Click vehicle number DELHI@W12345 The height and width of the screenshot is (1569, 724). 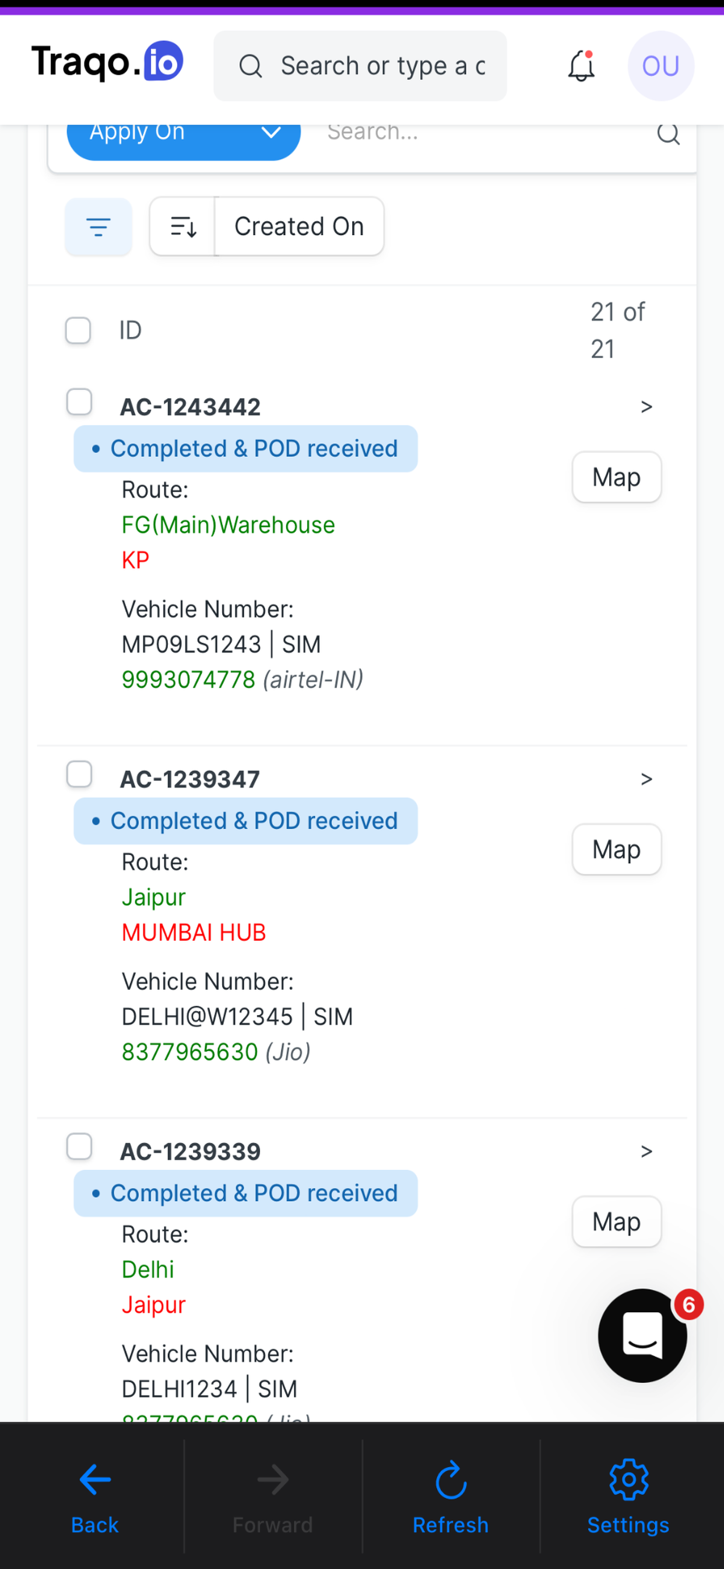pos(208,1016)
